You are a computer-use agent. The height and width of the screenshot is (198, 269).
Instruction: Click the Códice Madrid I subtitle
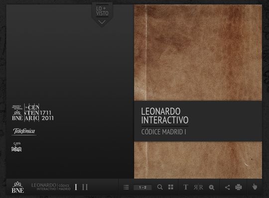[163, 132]
